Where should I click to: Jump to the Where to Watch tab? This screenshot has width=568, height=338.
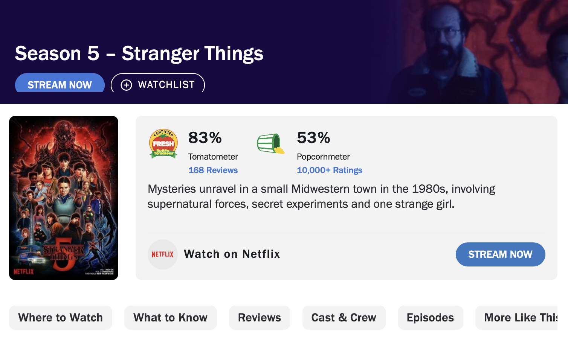tap(60, 318)
